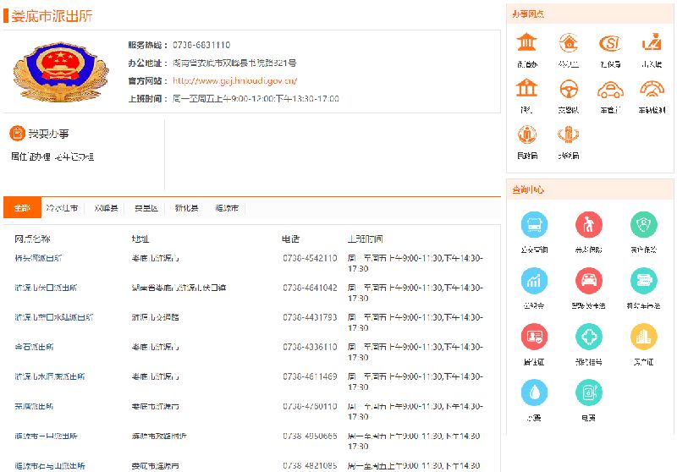Viewport: 677px width, 472px height.
Task: Open the official website URL link
Action: coord(234,81)
